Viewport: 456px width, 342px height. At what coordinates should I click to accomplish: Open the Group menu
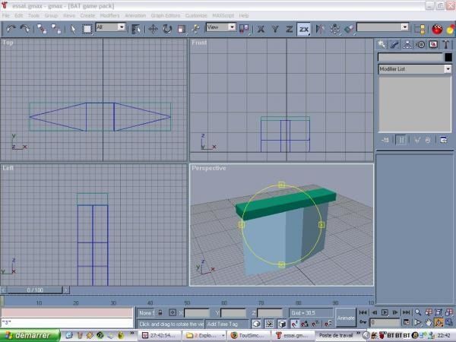pos(51,15)
